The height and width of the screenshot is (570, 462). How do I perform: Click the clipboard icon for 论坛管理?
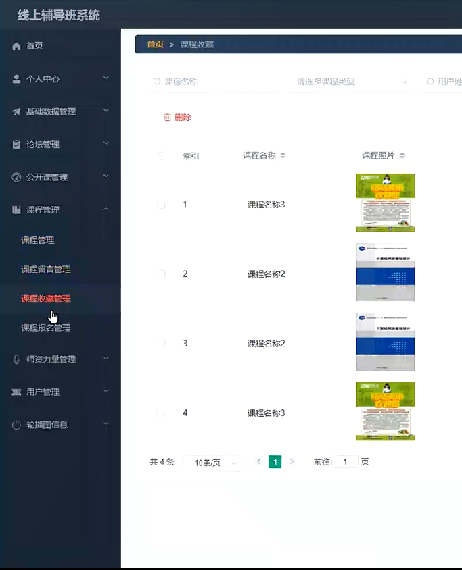coord(16,145)
